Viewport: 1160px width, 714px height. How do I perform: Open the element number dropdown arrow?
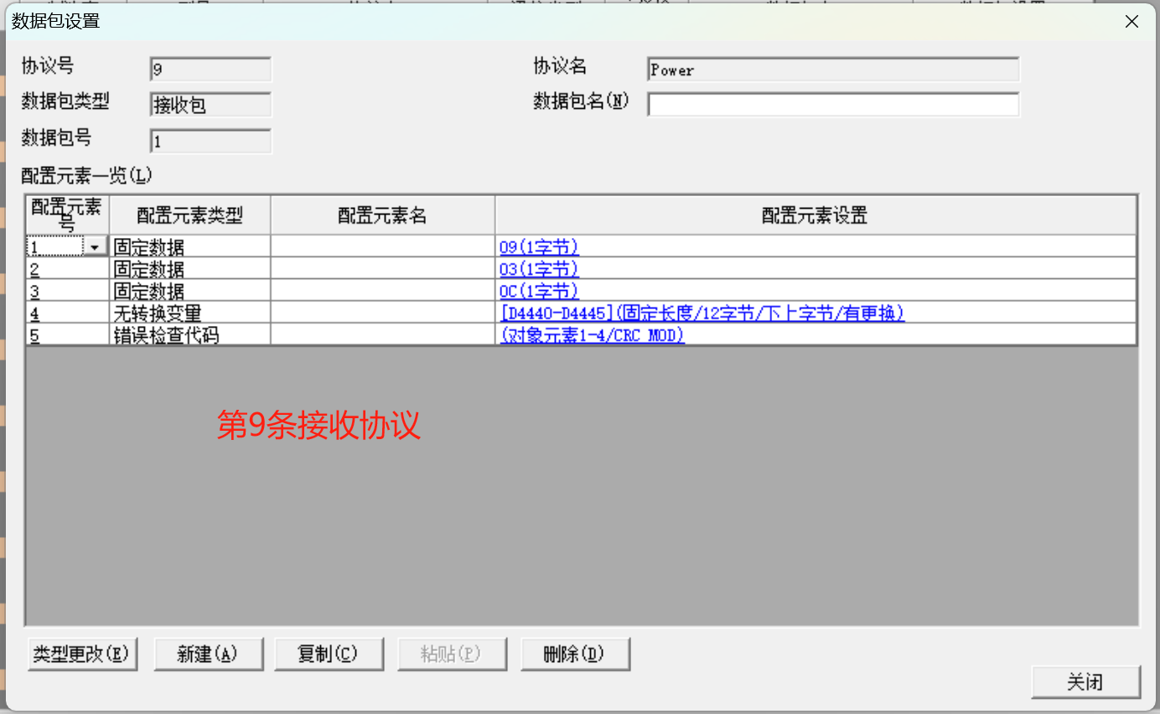point(96,247)
